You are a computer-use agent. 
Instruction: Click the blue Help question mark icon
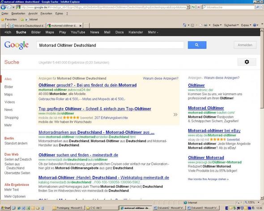tap(255, 25)
